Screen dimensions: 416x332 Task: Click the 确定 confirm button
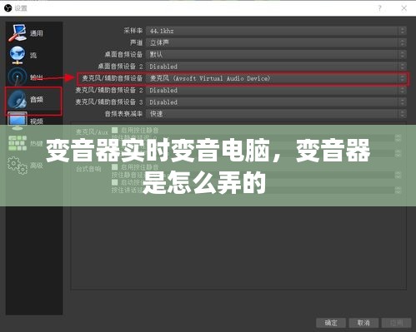click(331, 323)
